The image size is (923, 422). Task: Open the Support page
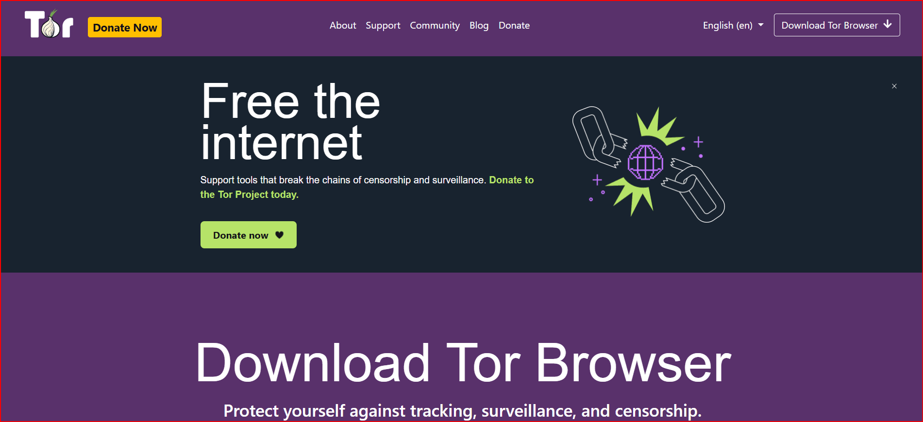coord(383,25)
